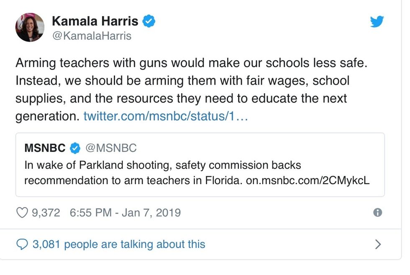
Task: Click the Twitter bird logo
Action: click(x=377, y=21)
